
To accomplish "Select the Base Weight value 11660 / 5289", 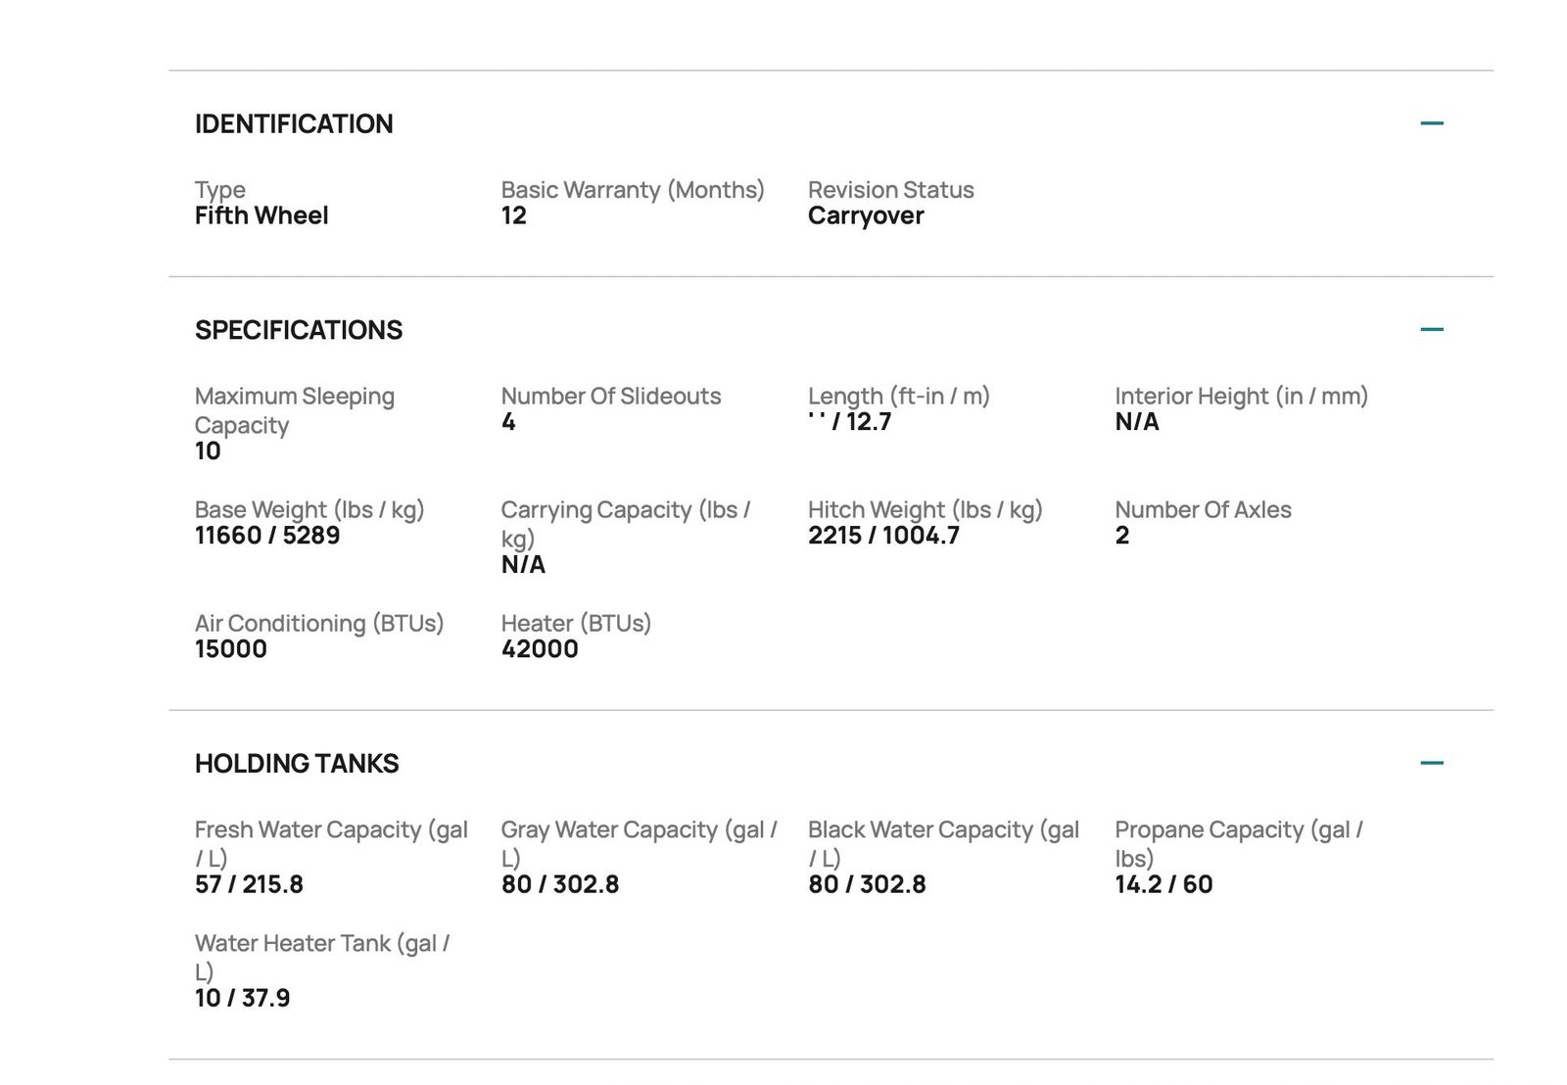I will coord(267,536).
